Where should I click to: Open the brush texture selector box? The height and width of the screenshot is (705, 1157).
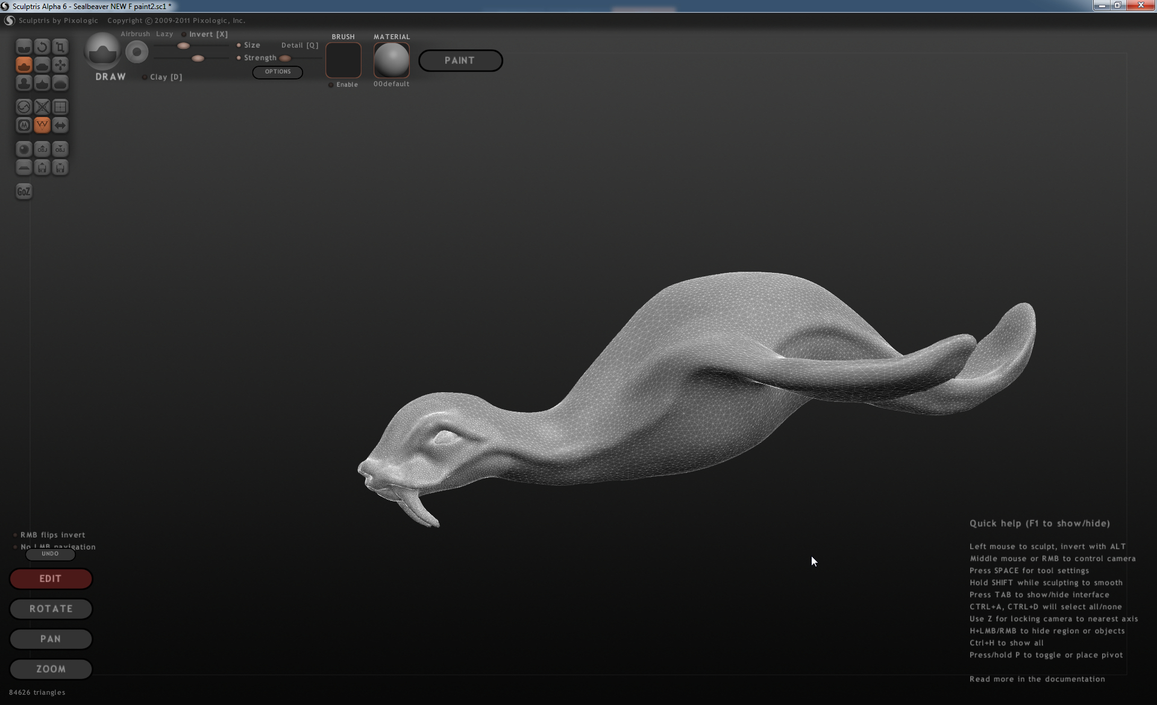[x=343, y=60]
